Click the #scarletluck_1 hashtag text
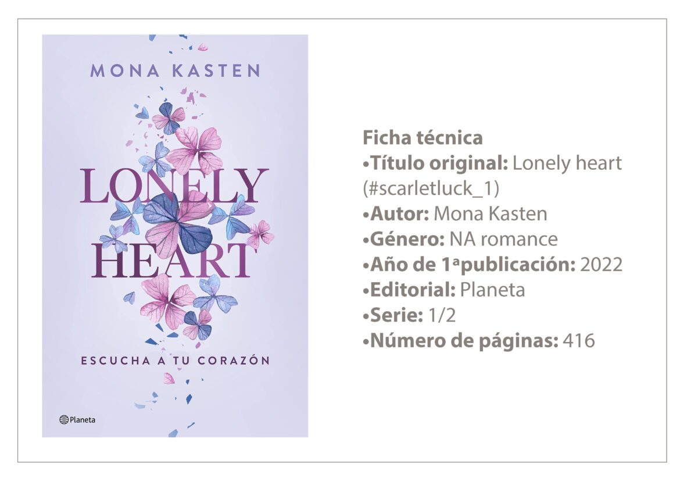The image size is (680, 481). [x=431, y=188]
